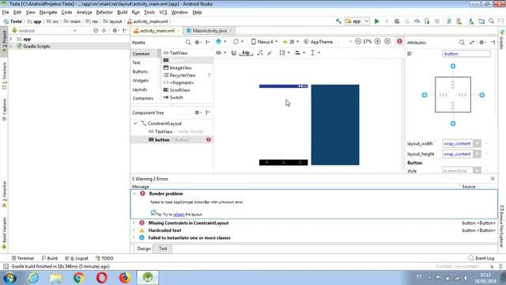Image resolution: width=506 pixels, height=285 pixels.
Task: Select blueprint preview of layout
Action: [335, 125]
